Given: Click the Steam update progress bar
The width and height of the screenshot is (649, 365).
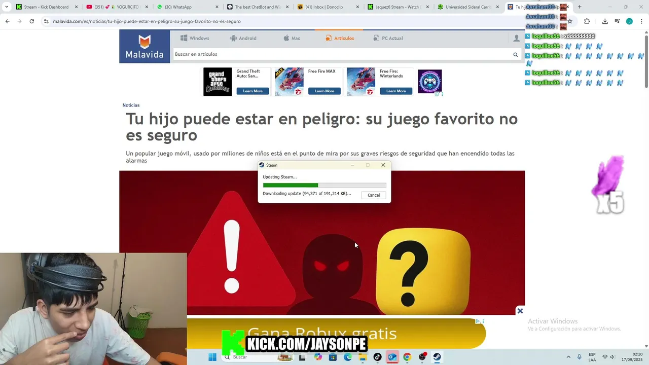Looking at the screenshot, I should (324, 186).
